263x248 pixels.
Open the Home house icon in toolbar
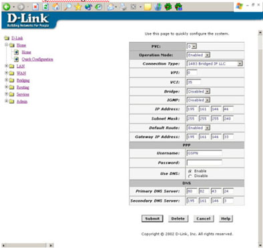(x=56, y=7)
